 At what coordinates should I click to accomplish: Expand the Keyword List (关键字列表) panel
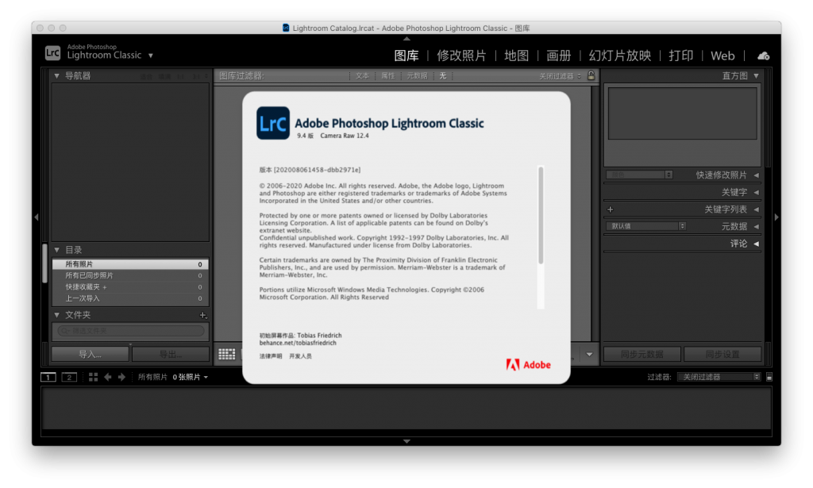[x=757, y=209]
